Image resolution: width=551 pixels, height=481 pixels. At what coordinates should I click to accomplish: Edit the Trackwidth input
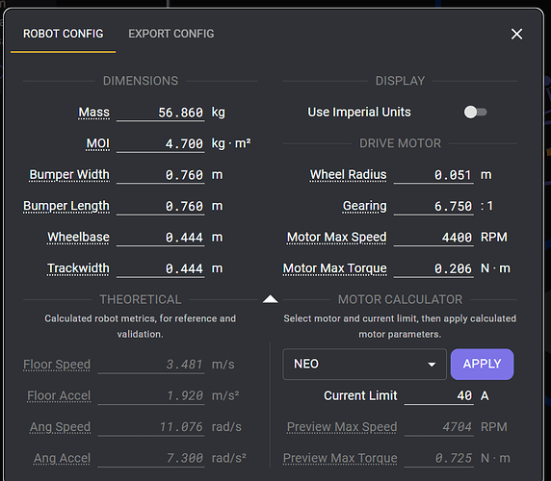tap(161, 268)
